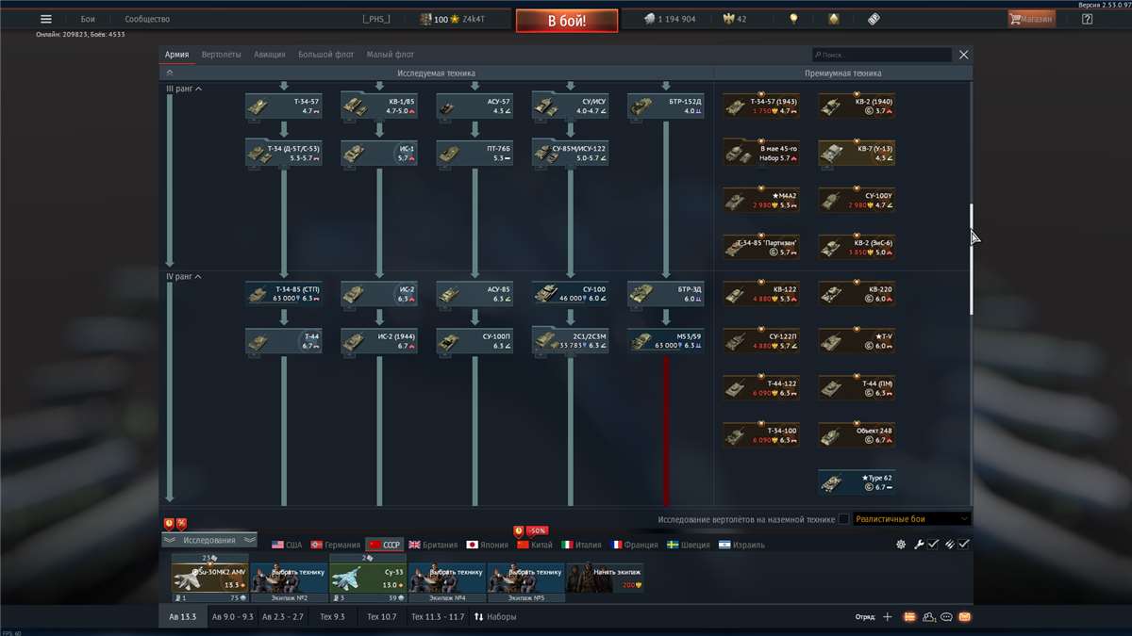The image size is (1132, 636).
Task: Click the contacts/friends icon next to chat
Action: (927, 616)
